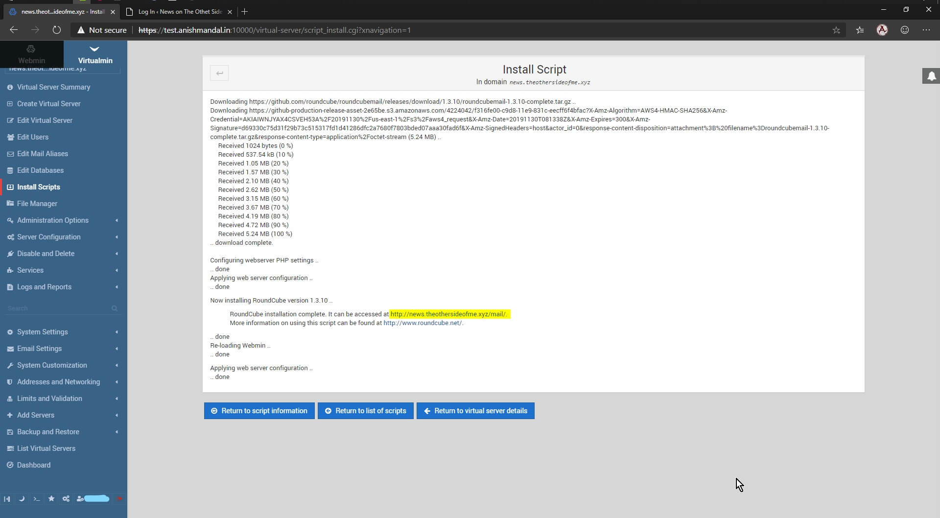Click Return to list of scripts
The image size is (940, 518).
click(365, 411)
